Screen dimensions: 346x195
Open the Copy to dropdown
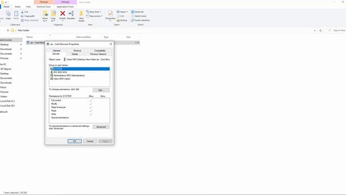click(53, 16)
